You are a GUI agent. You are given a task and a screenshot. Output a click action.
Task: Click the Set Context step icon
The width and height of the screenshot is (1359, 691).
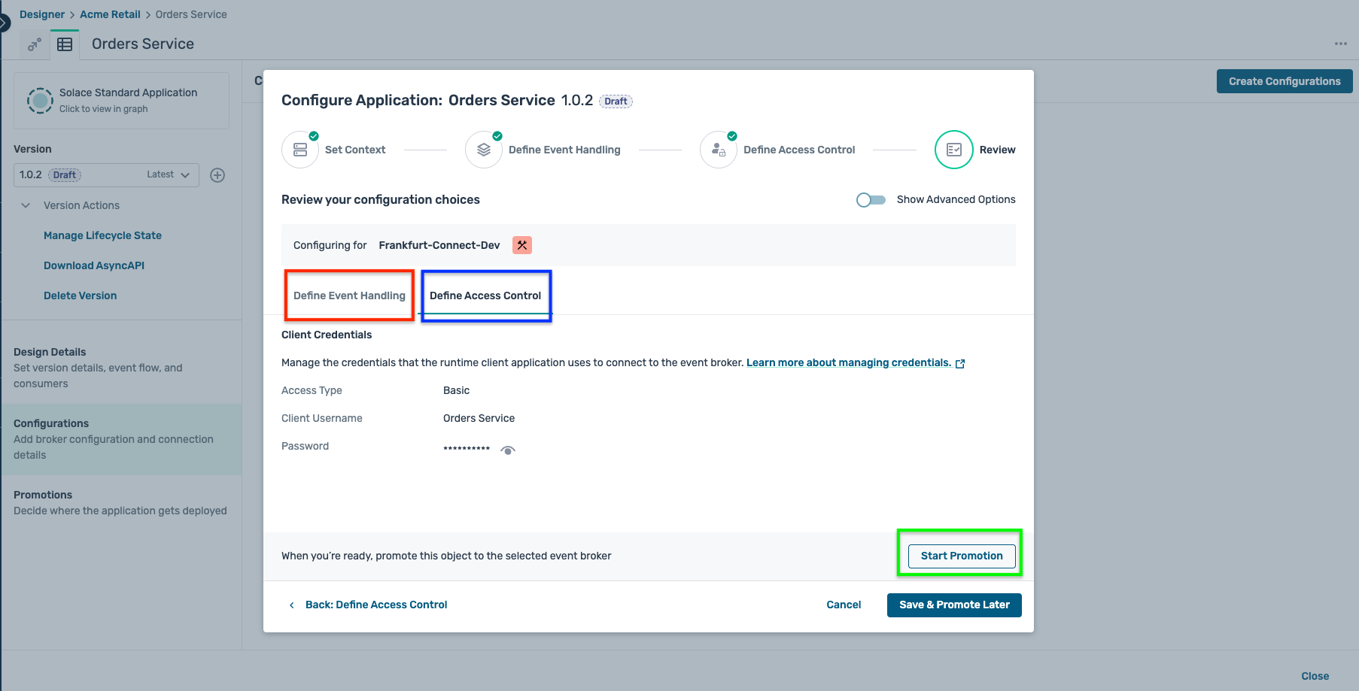point(300,150)
